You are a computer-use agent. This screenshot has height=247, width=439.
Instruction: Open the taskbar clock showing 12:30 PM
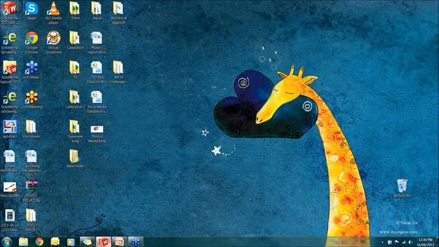[x=425, y=242]
